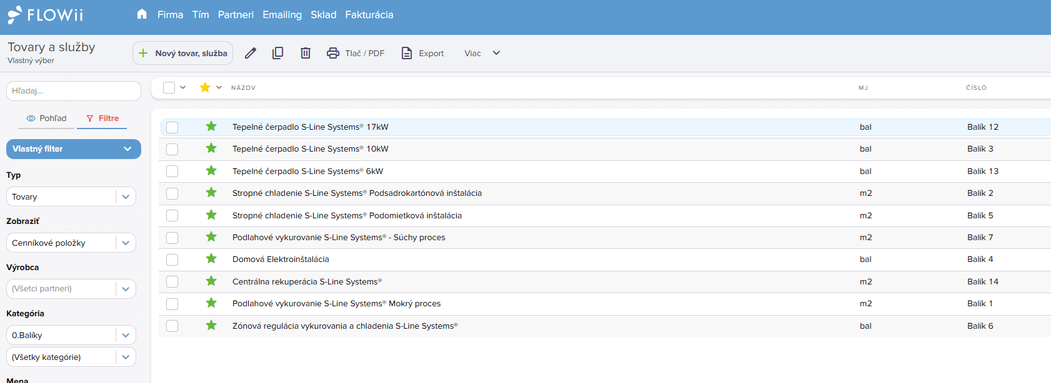1051x383 pixels.
Task: Check the box for Domová Elektroinštalácia
Action: click(172, 259)
